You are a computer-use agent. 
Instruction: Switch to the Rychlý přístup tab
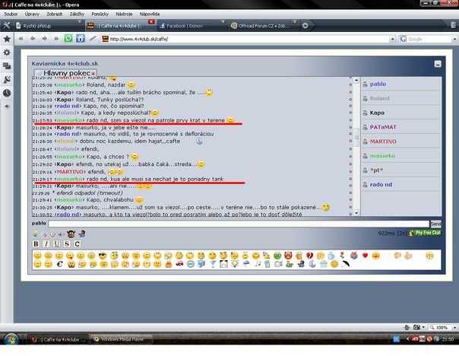click(49, 26)
